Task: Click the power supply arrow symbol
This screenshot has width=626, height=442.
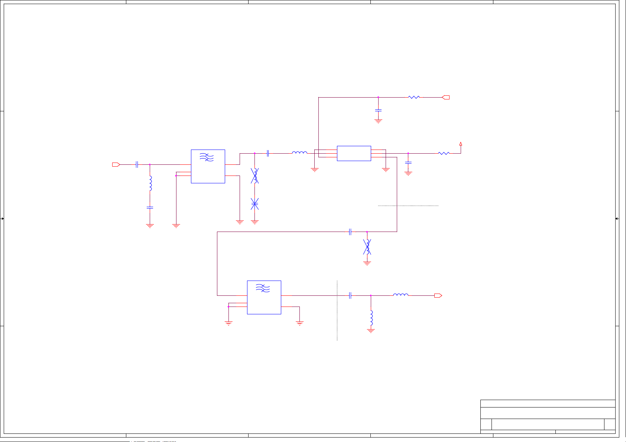Action: click(461, 144)
